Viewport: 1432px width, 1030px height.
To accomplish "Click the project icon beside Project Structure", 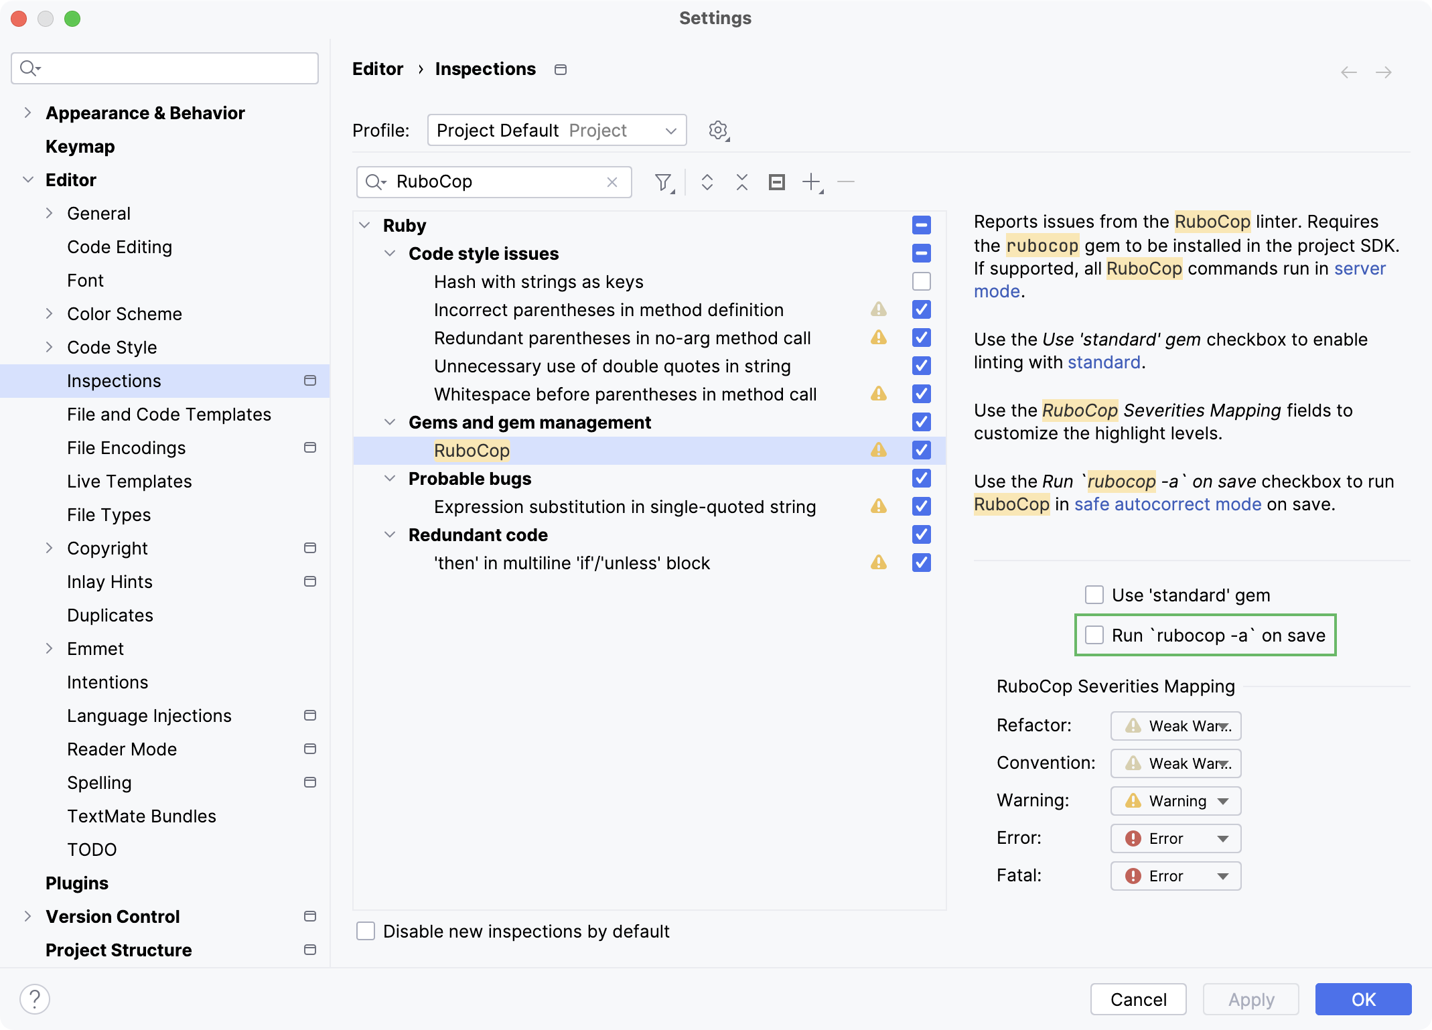I will coord(309,950).
